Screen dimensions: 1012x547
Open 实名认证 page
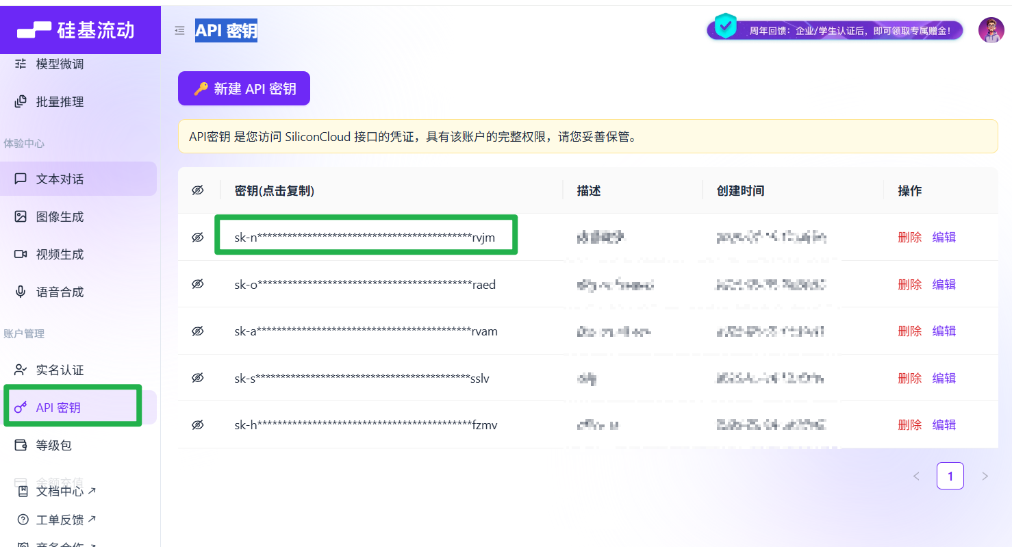(x=79, y=370)
